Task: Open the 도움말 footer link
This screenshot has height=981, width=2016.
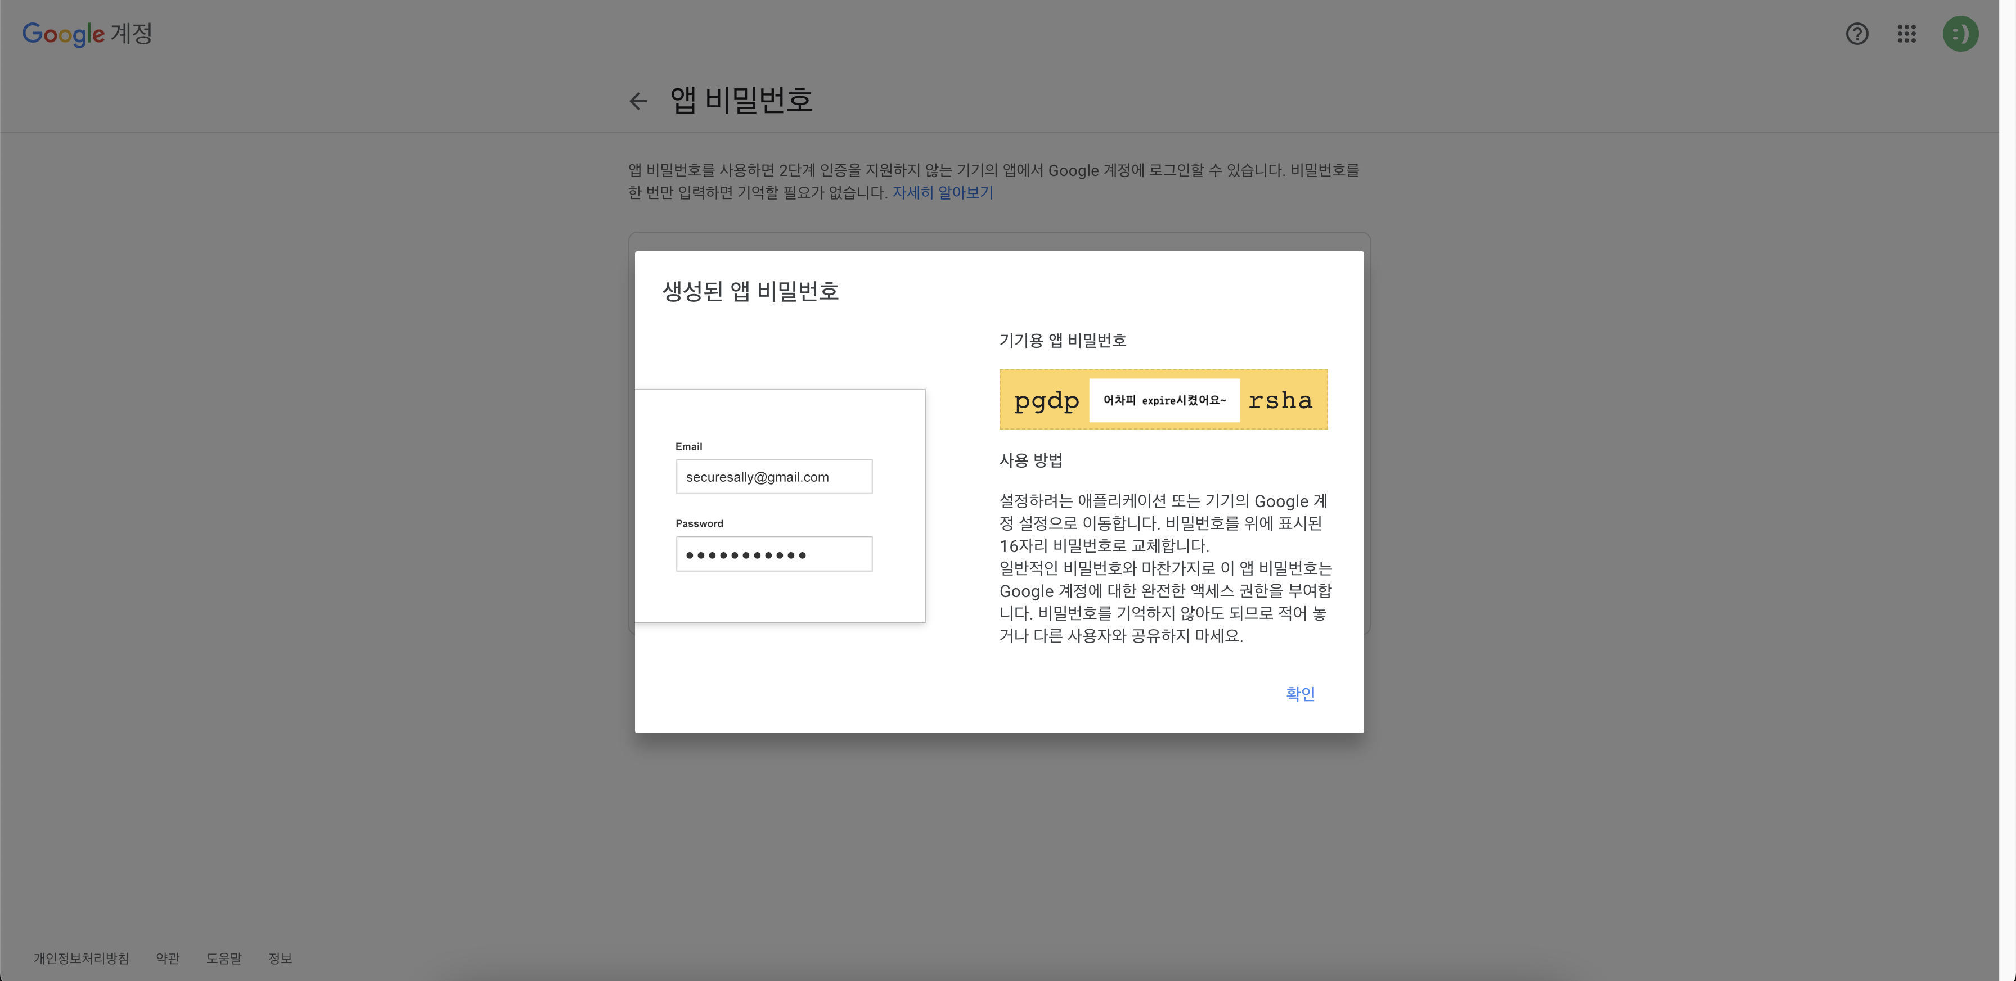Action: [x=224, y=957]
